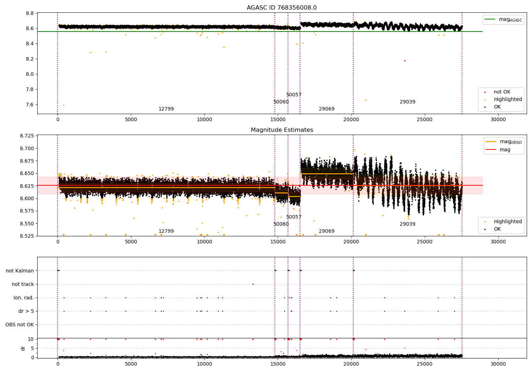The height and width of the screenshot is (372, 532).
Task: Click the 'not track' row label
Action: point(23,284)
